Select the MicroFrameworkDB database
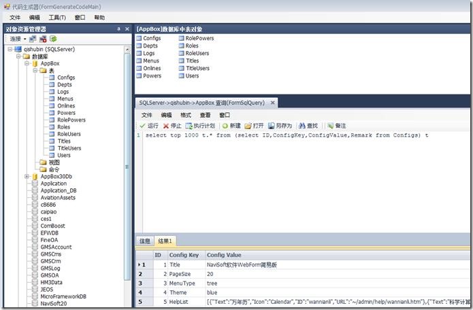 [63, 296]
